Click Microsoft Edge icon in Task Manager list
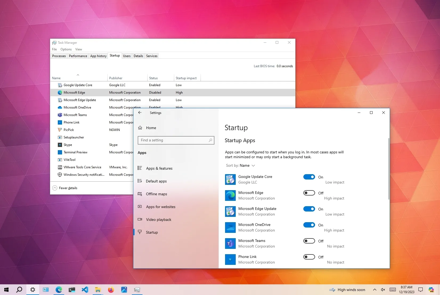This screenshot has width=440, height=295. tap(60, 93)
